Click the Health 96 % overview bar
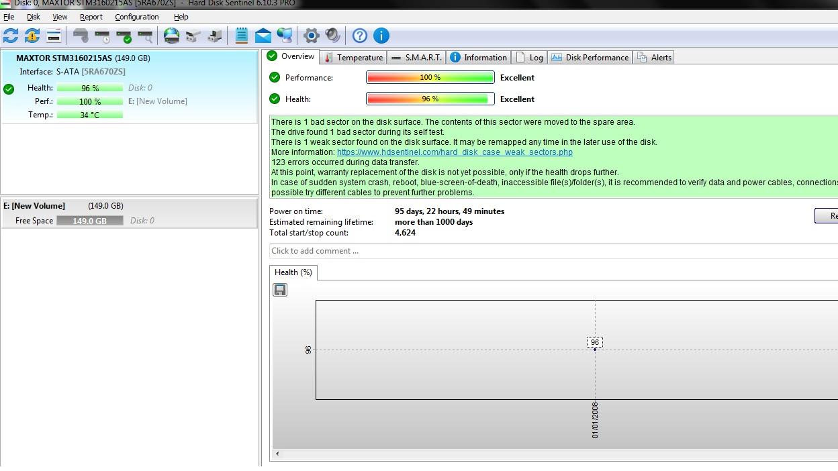The width and height of the screenshot is (838, 471). click(430, 99)
